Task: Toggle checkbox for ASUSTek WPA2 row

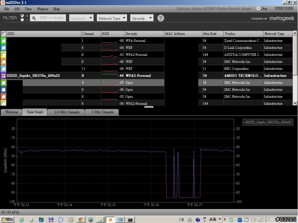Action: point(3,55)
